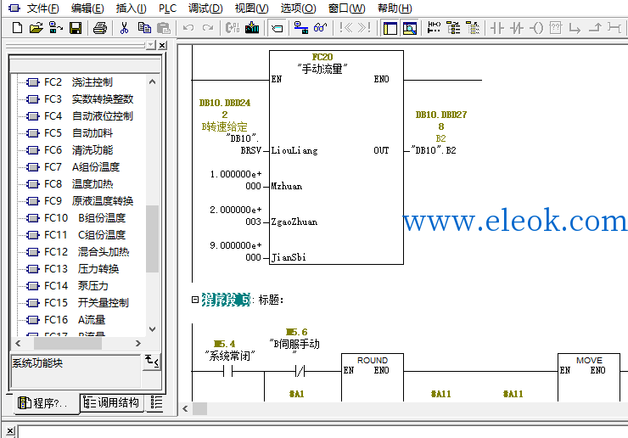Click the tree up arrow scroll button
This screenshot has width=628, height=438.
152,81
